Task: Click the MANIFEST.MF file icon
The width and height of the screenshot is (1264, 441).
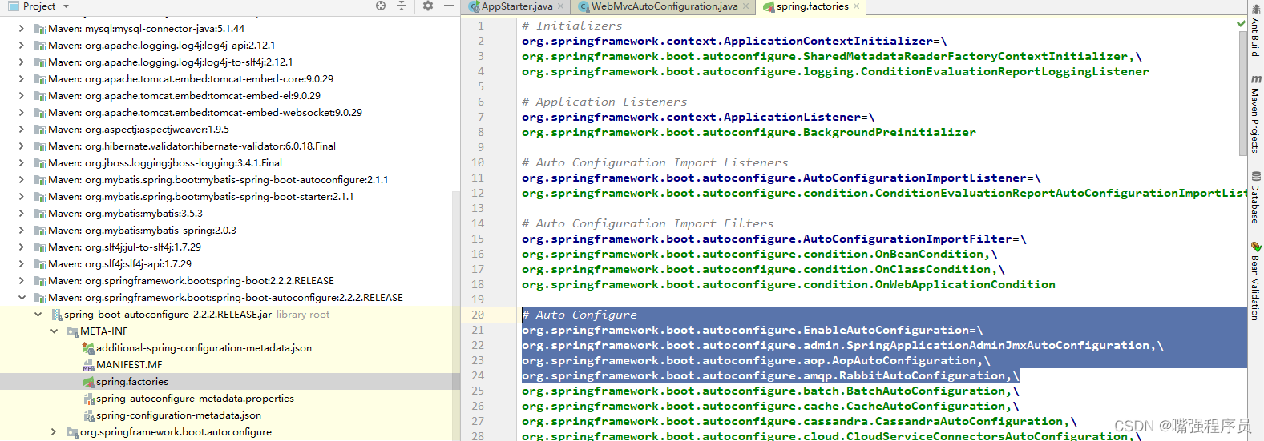Action: coord(88,365)
